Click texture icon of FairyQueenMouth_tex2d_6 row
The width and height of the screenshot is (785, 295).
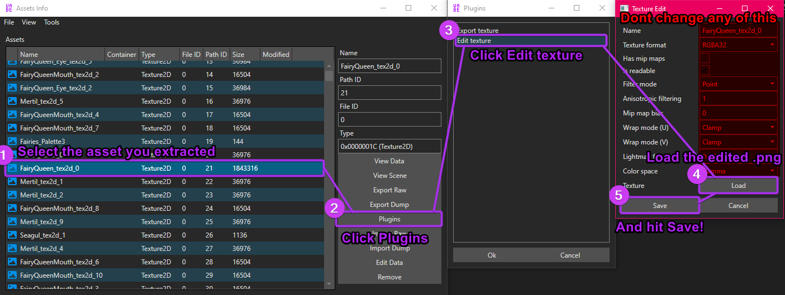(12, 262)
